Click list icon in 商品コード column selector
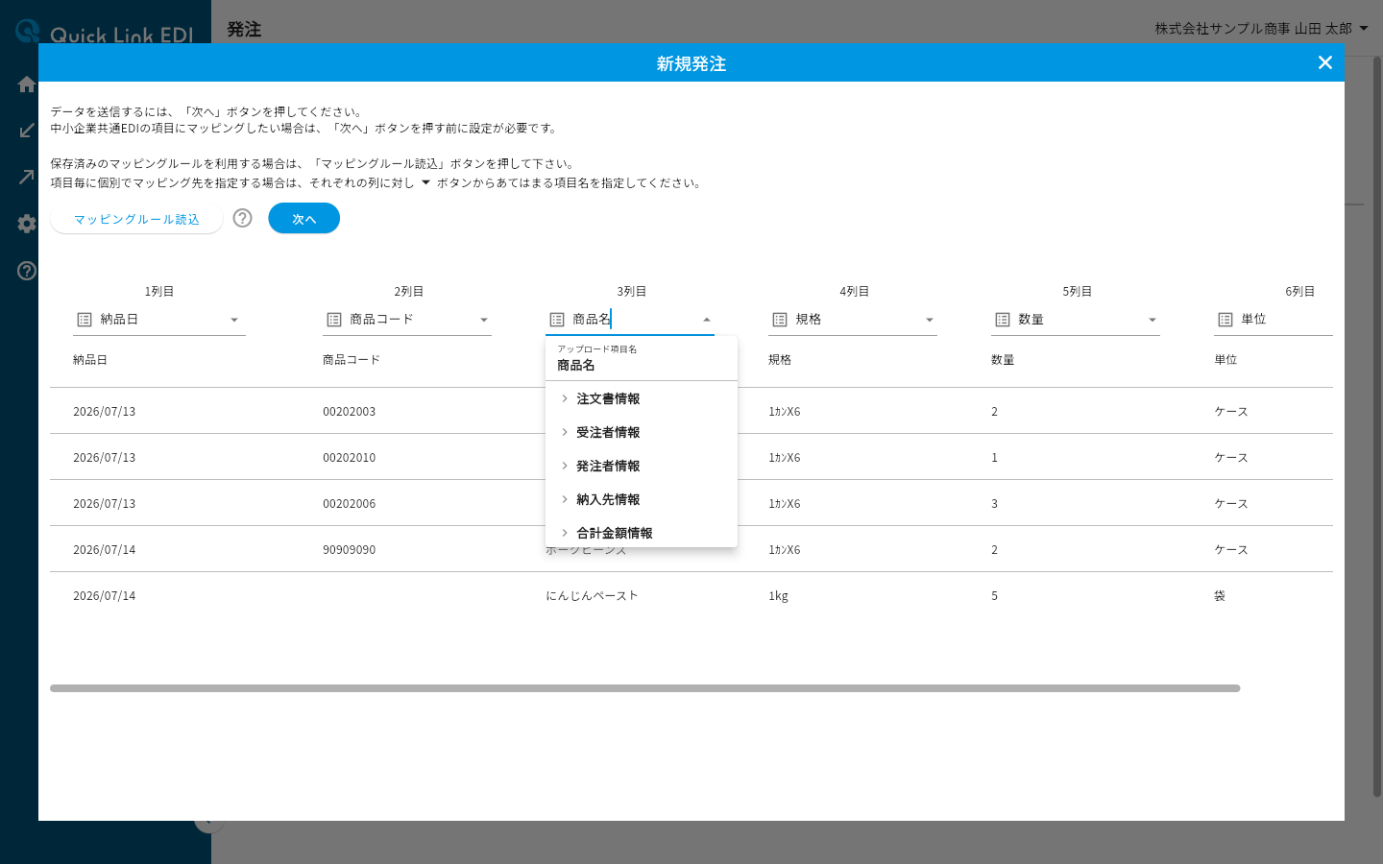 click(x=334, y=320)
